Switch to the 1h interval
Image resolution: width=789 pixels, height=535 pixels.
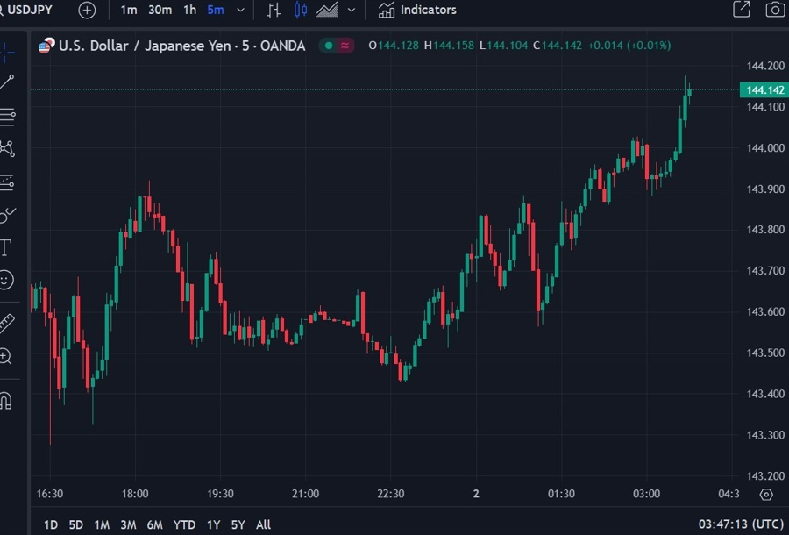pos(189,10)
